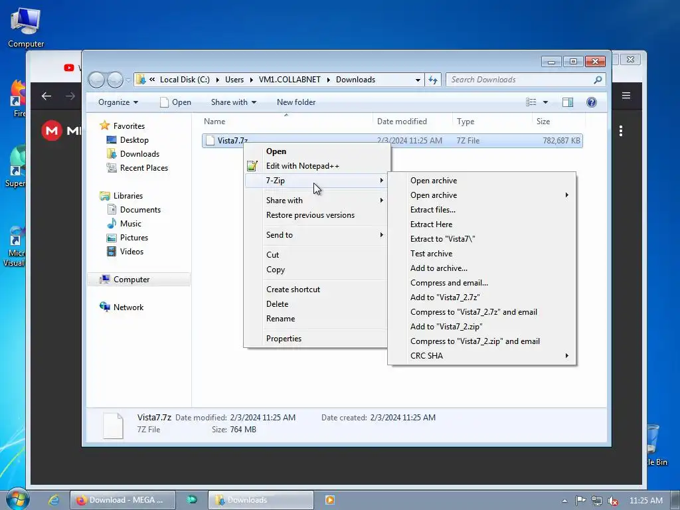This screenshot has width=680, height=510.
Task: Click back arrow in Firefox window
Action: click(x=46, y=96)
